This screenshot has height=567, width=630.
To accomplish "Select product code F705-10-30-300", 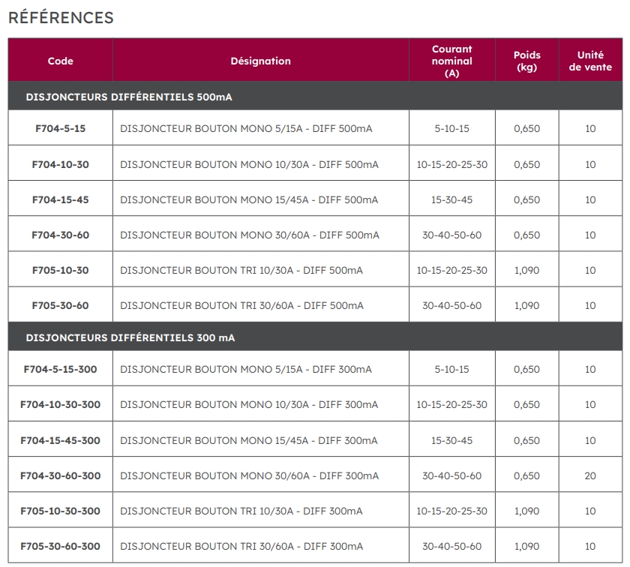I will pyautogui.click(x=60, y=511).
